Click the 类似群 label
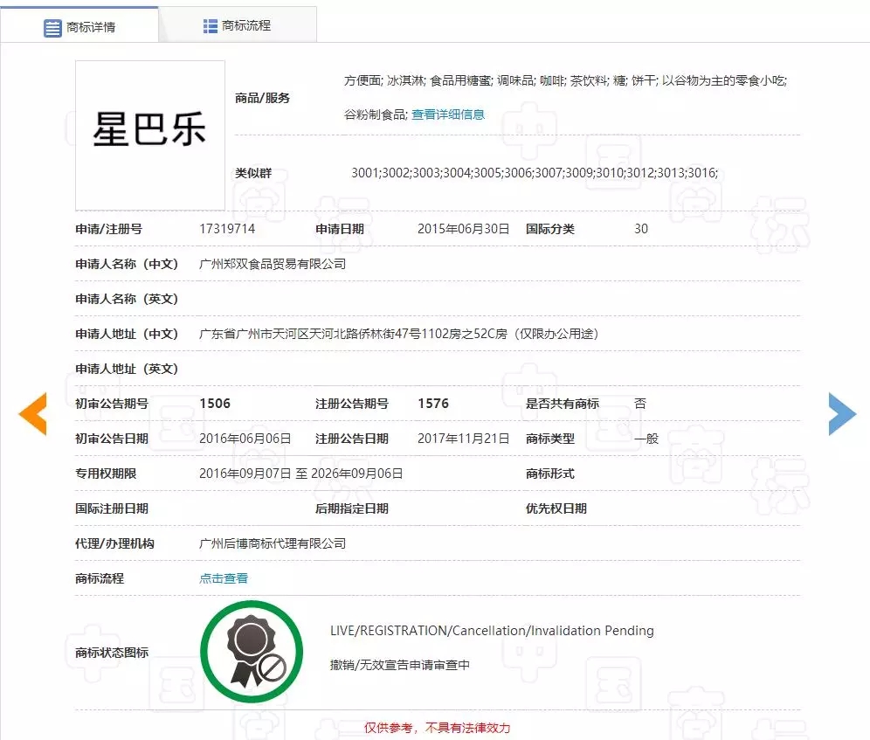Viewport: 870px width, 740px height. pyautogui.click(x=253, y=173)
